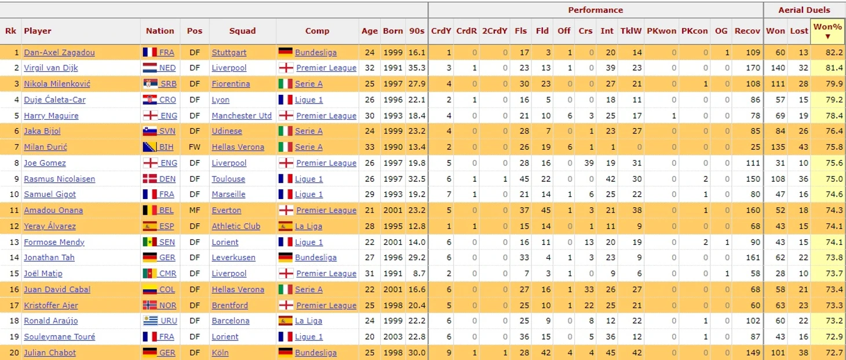This screenshot has width=846, height=360.
Task: Click the Colombia flag for Juan David Cabal
Action: coord(150,289)
